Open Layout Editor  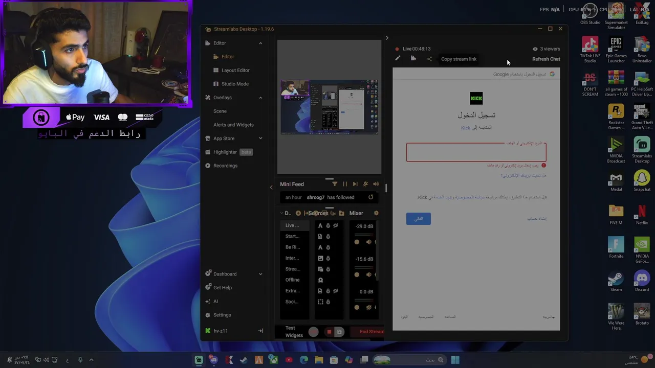pyautogui.click(x=235, y=70)
